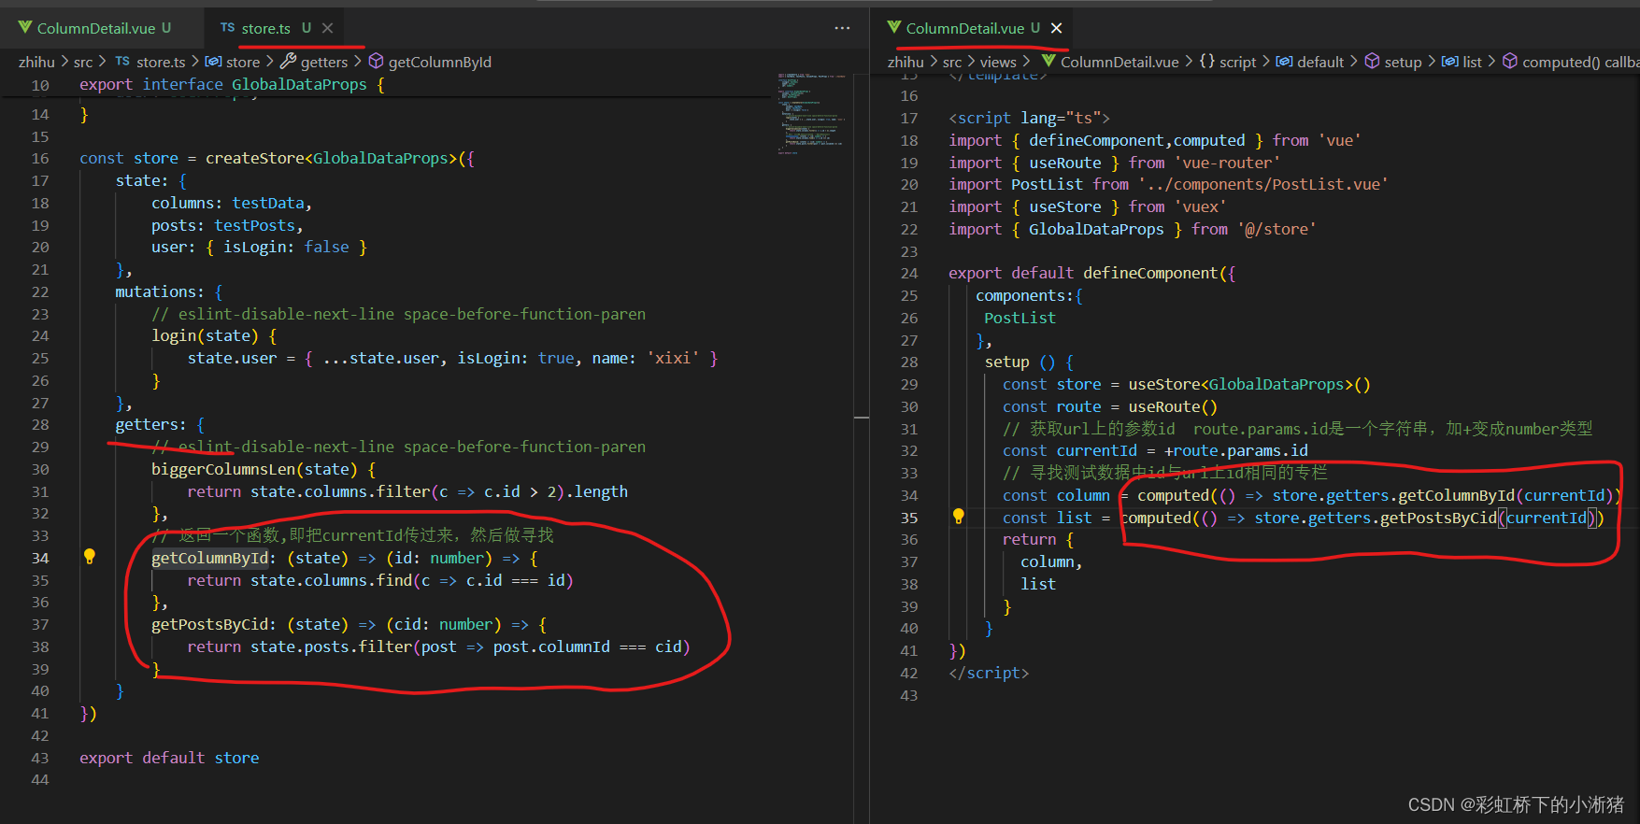Click the Vue icon on the right ColumnDetail.vue tab
The width and height of the screenshot is (1640, 824).
coord(894,28)
